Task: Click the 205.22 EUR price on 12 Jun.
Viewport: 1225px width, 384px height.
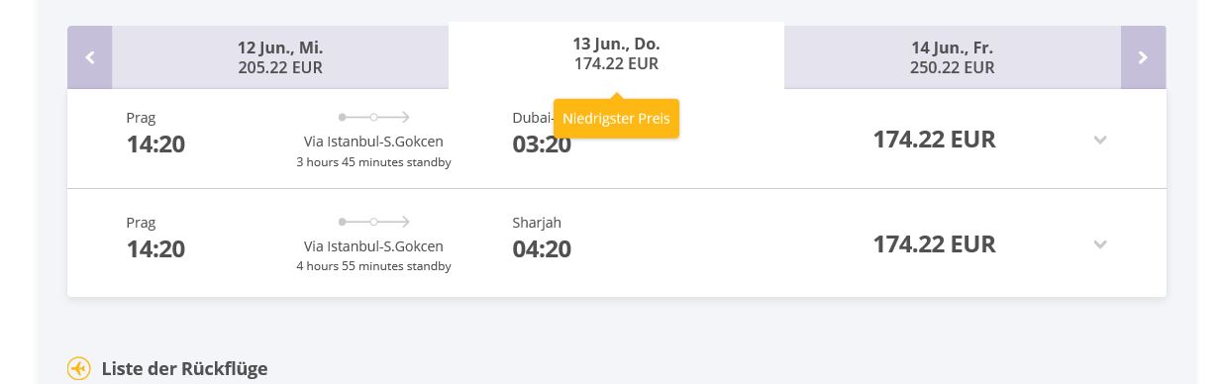Action: click(280, 68)
